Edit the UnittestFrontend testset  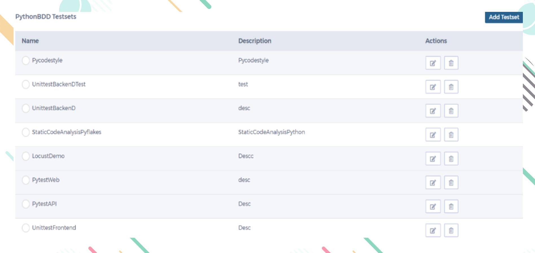433,230
